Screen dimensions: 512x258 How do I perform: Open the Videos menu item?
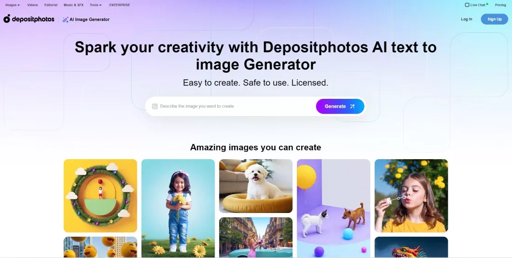(32, 5)
